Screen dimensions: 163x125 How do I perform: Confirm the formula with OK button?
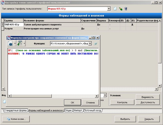[x=72, y=103]
